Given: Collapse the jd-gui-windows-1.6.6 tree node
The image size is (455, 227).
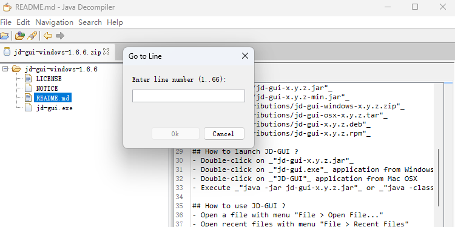Looking at the screenshot, I should pyautogui.click(x=5, y=69).
